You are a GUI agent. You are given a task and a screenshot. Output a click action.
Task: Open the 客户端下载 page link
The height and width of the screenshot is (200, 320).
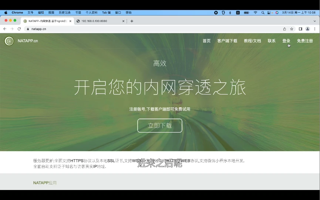(x=227, y=41)
